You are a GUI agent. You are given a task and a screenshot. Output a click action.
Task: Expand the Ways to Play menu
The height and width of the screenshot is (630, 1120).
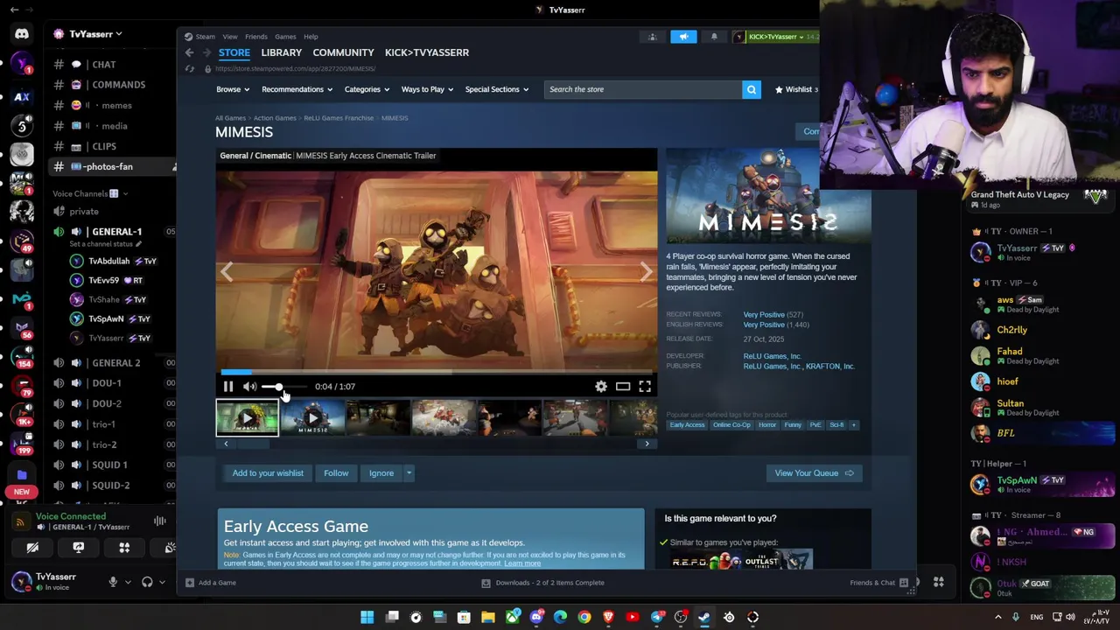pos(428,89)
